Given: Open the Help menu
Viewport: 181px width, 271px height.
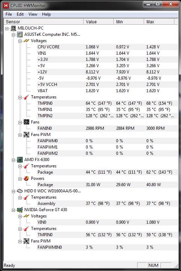Looking at the screenshot, I should tap(46, 14).
